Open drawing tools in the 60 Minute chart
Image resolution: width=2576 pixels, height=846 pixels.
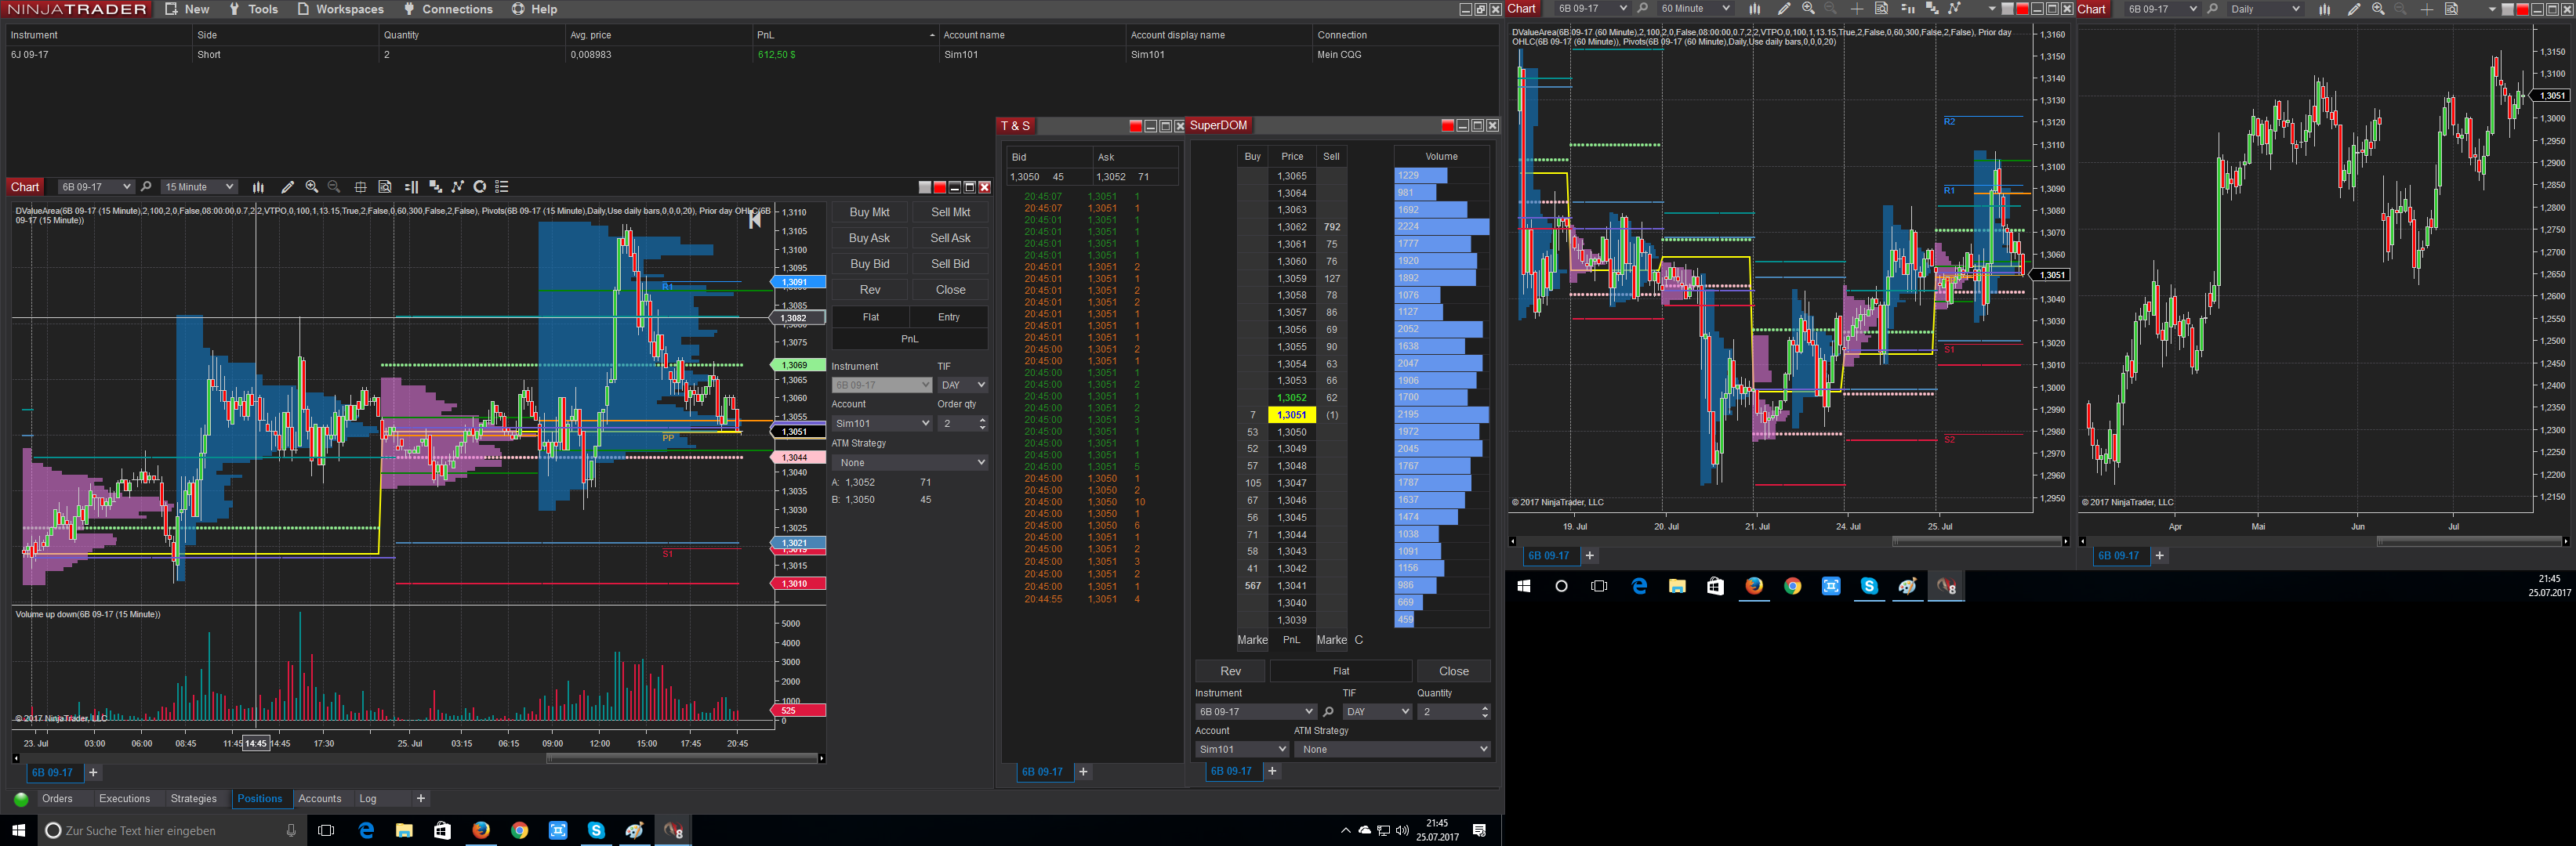pos(1783,9)
